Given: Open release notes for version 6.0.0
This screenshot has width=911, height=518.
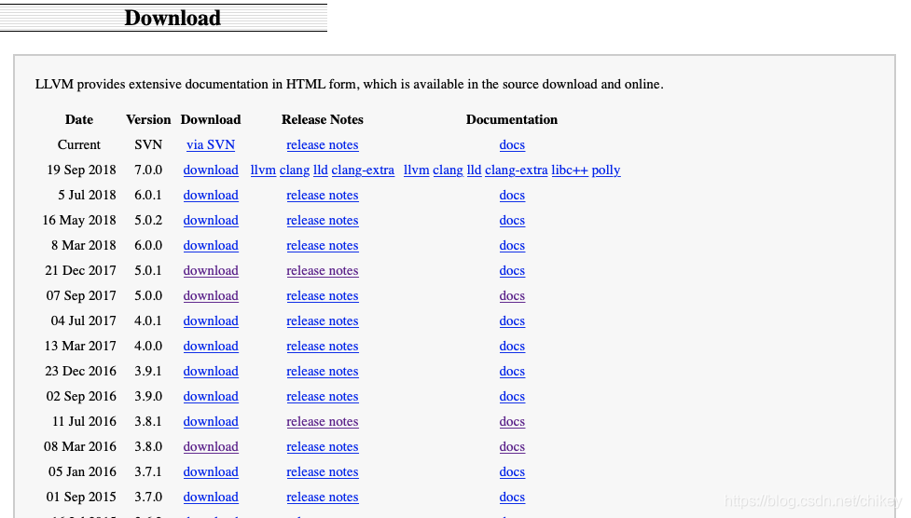Looking at the screenshot, I should pyautogui.click(x=323, y=246).
